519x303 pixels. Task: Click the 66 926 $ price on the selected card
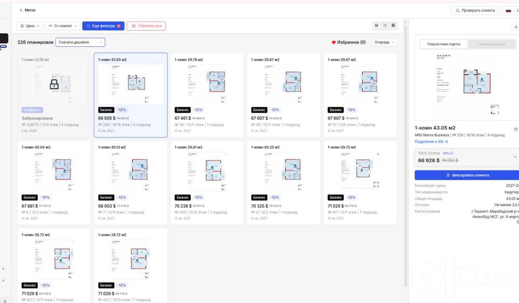[x=106, y=118]
